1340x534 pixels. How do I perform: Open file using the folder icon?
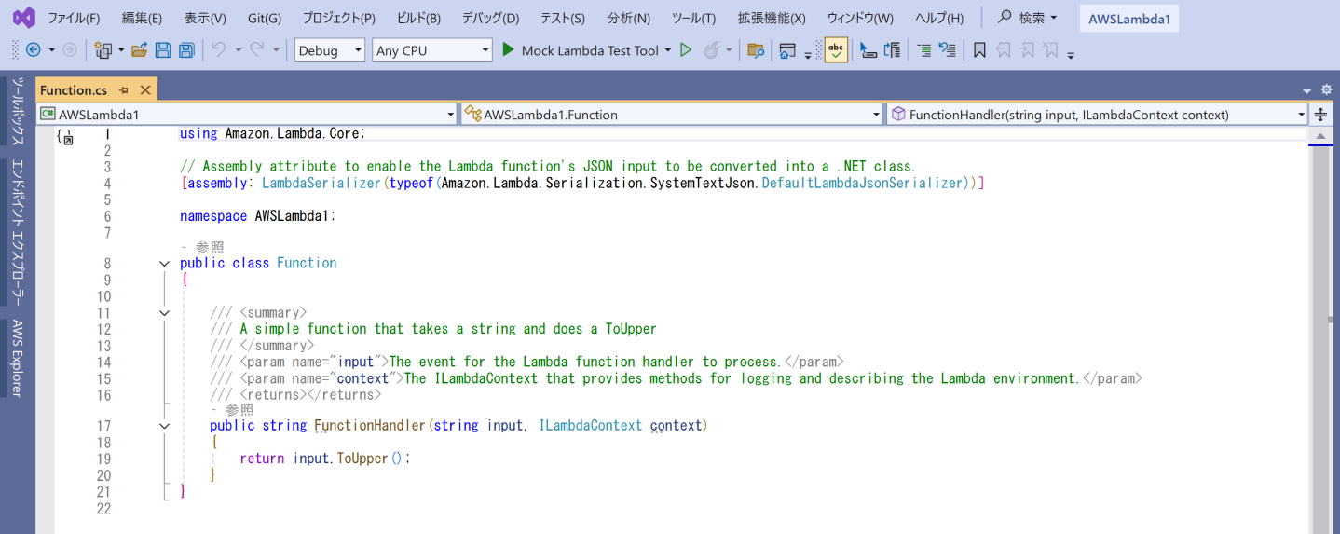coord(140,50)
